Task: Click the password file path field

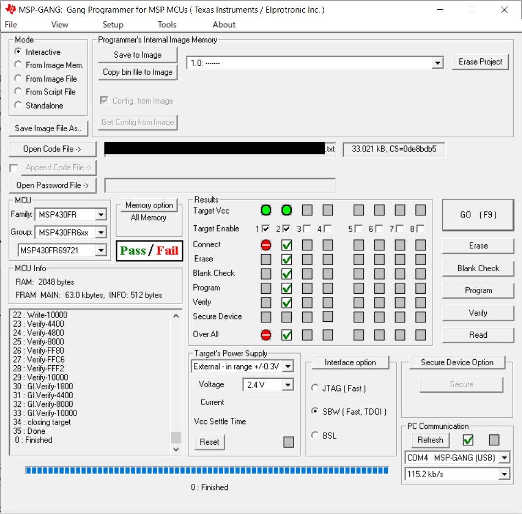Action: (x=220, y=185)
